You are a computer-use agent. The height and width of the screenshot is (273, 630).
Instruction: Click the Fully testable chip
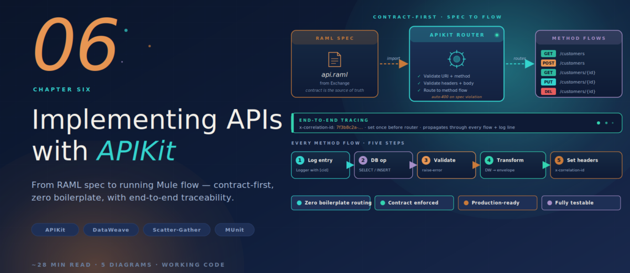click(581, 203)
